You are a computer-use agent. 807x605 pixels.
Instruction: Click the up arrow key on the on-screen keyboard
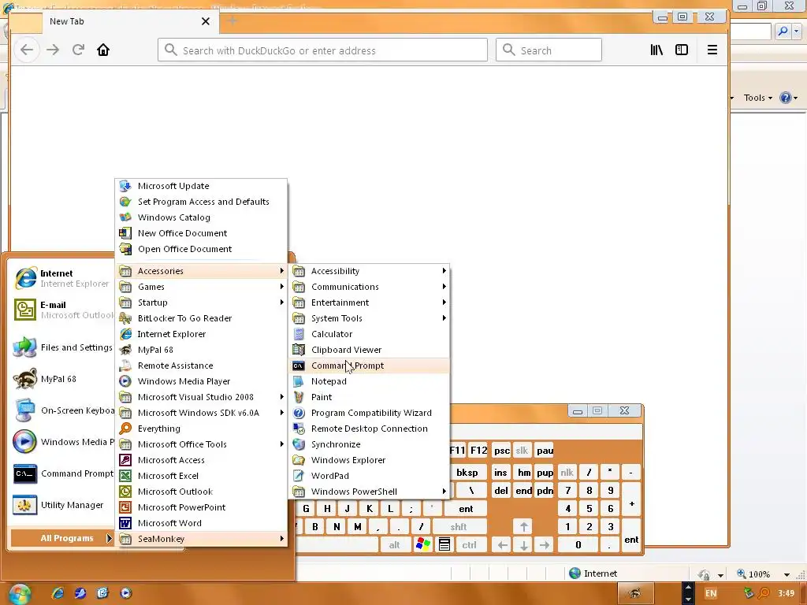pyautogui.click(x=523, y=527)
